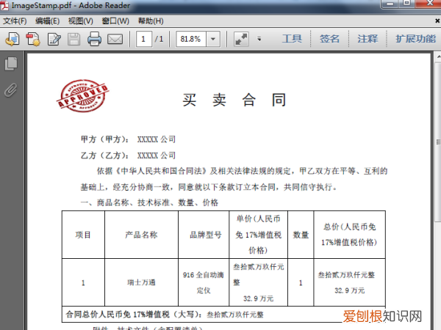Screen dimensions: 441x330
Task: Click the cell 916 全自动滴定仪
Action: click(204, 282)
